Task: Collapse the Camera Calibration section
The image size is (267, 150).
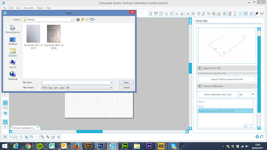Action: pyautogui.click(x=200, y=86)
